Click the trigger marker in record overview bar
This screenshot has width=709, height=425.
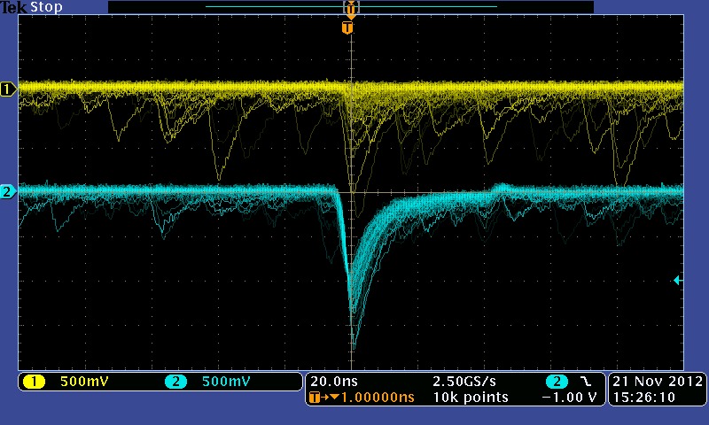point(351,8)
